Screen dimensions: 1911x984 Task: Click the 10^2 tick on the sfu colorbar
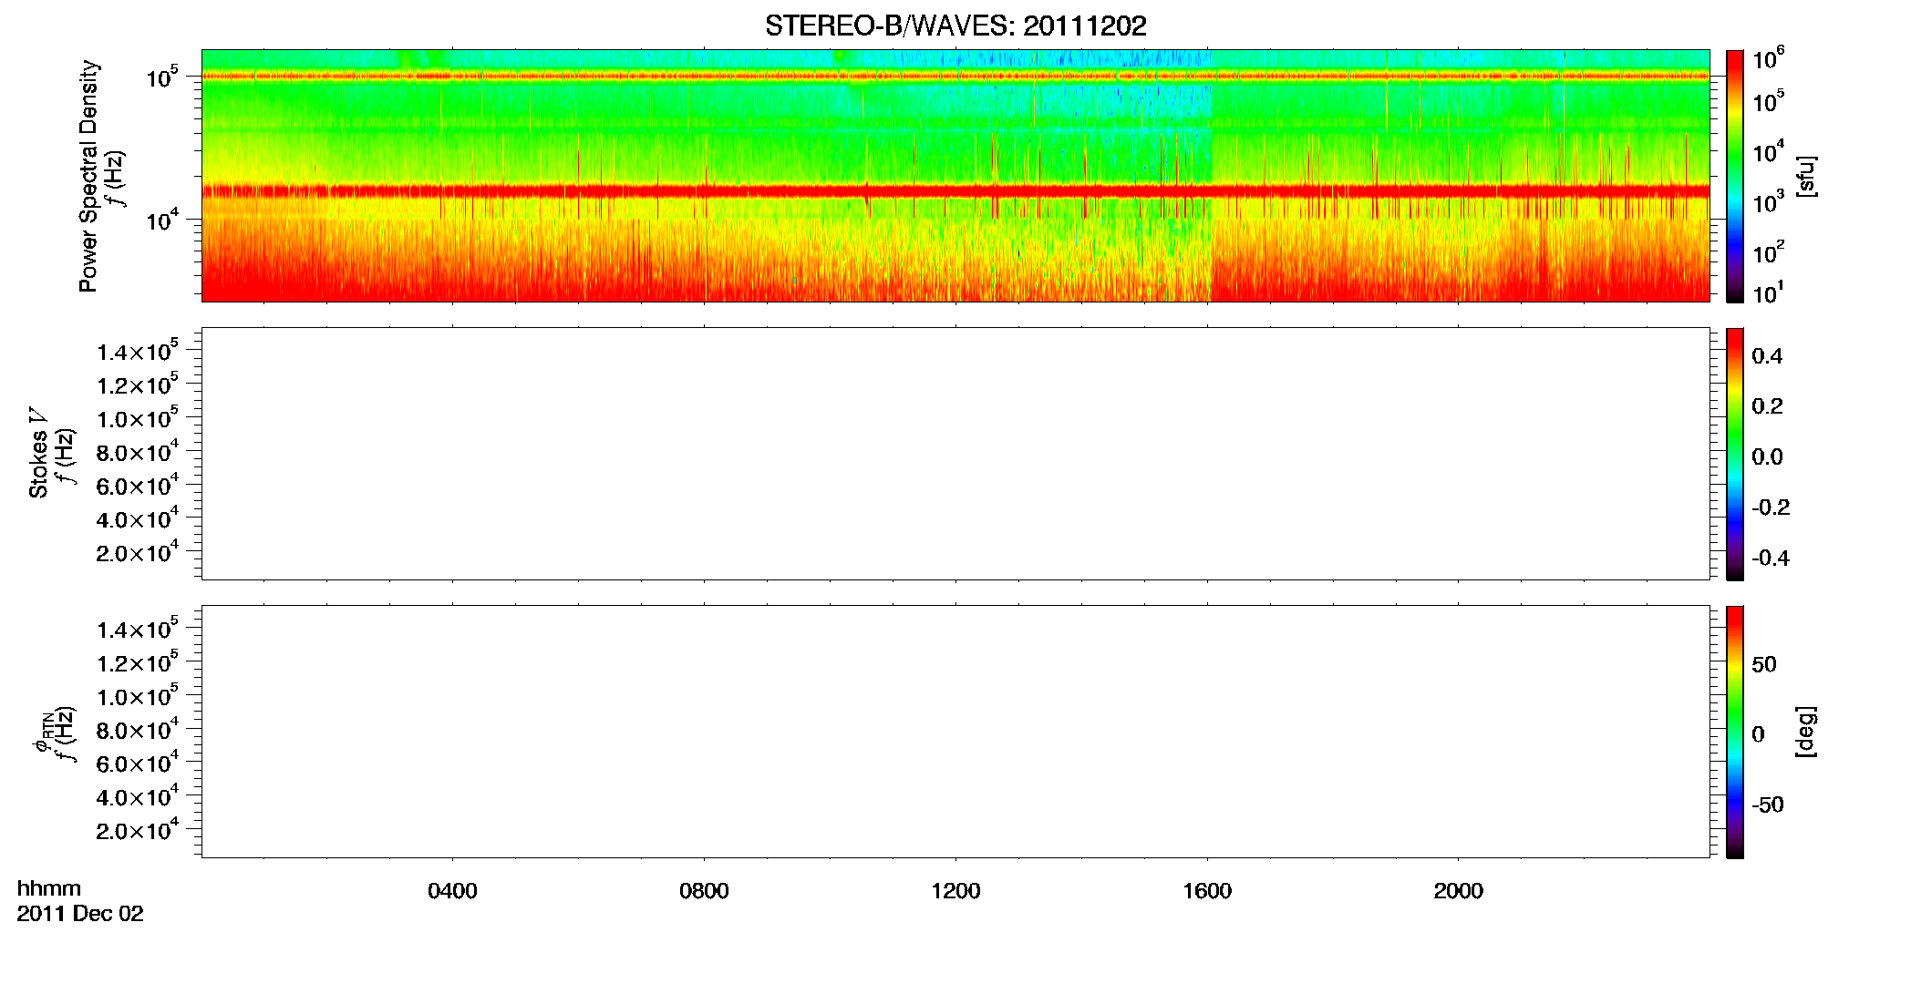coord(1768,251)
